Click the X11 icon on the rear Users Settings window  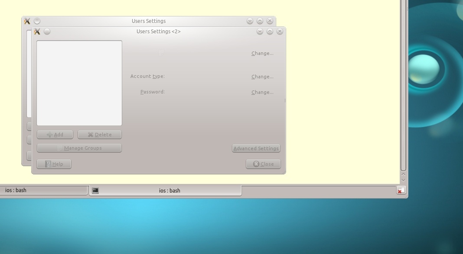[27, 21]
